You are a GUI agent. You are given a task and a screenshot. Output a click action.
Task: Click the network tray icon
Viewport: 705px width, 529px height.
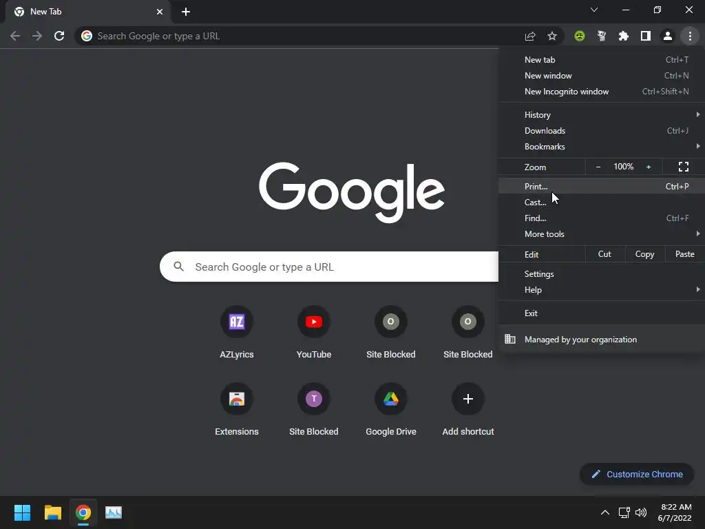[624, 512]
